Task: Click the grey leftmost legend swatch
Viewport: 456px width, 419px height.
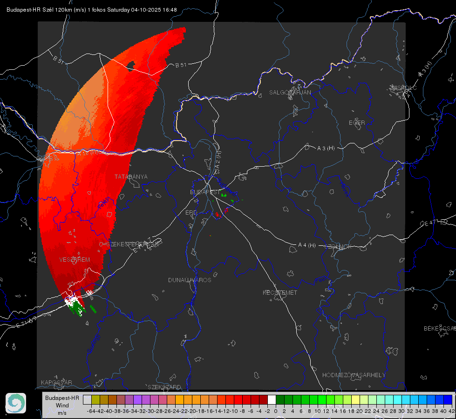Action: [87, 399]
